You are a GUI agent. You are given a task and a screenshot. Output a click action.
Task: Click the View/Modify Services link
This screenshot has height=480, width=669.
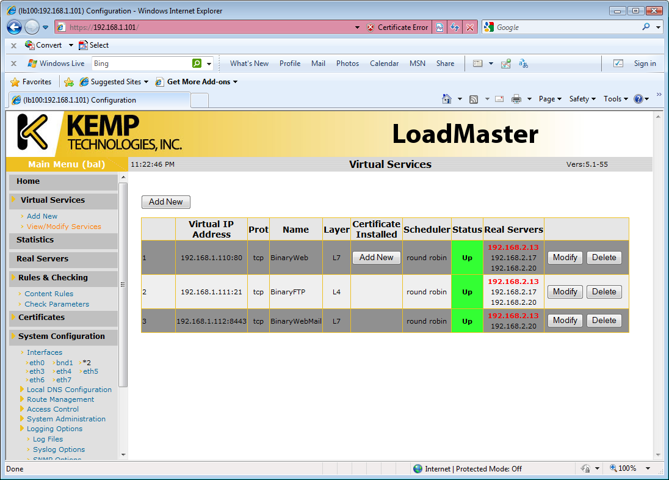(64, 227)
